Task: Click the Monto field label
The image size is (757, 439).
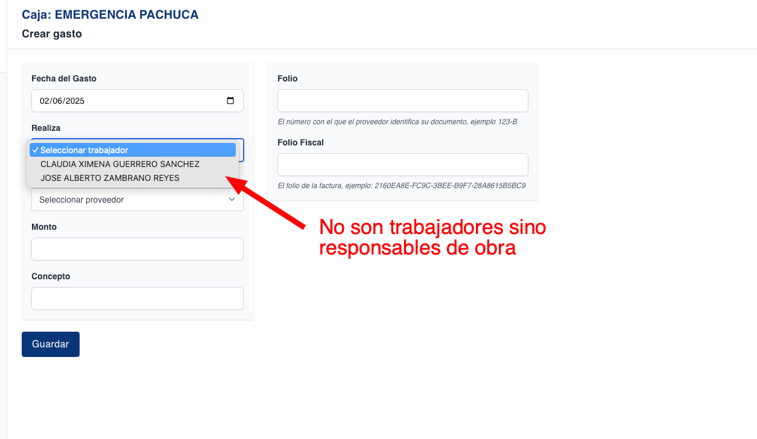Action: pos(42,227)
